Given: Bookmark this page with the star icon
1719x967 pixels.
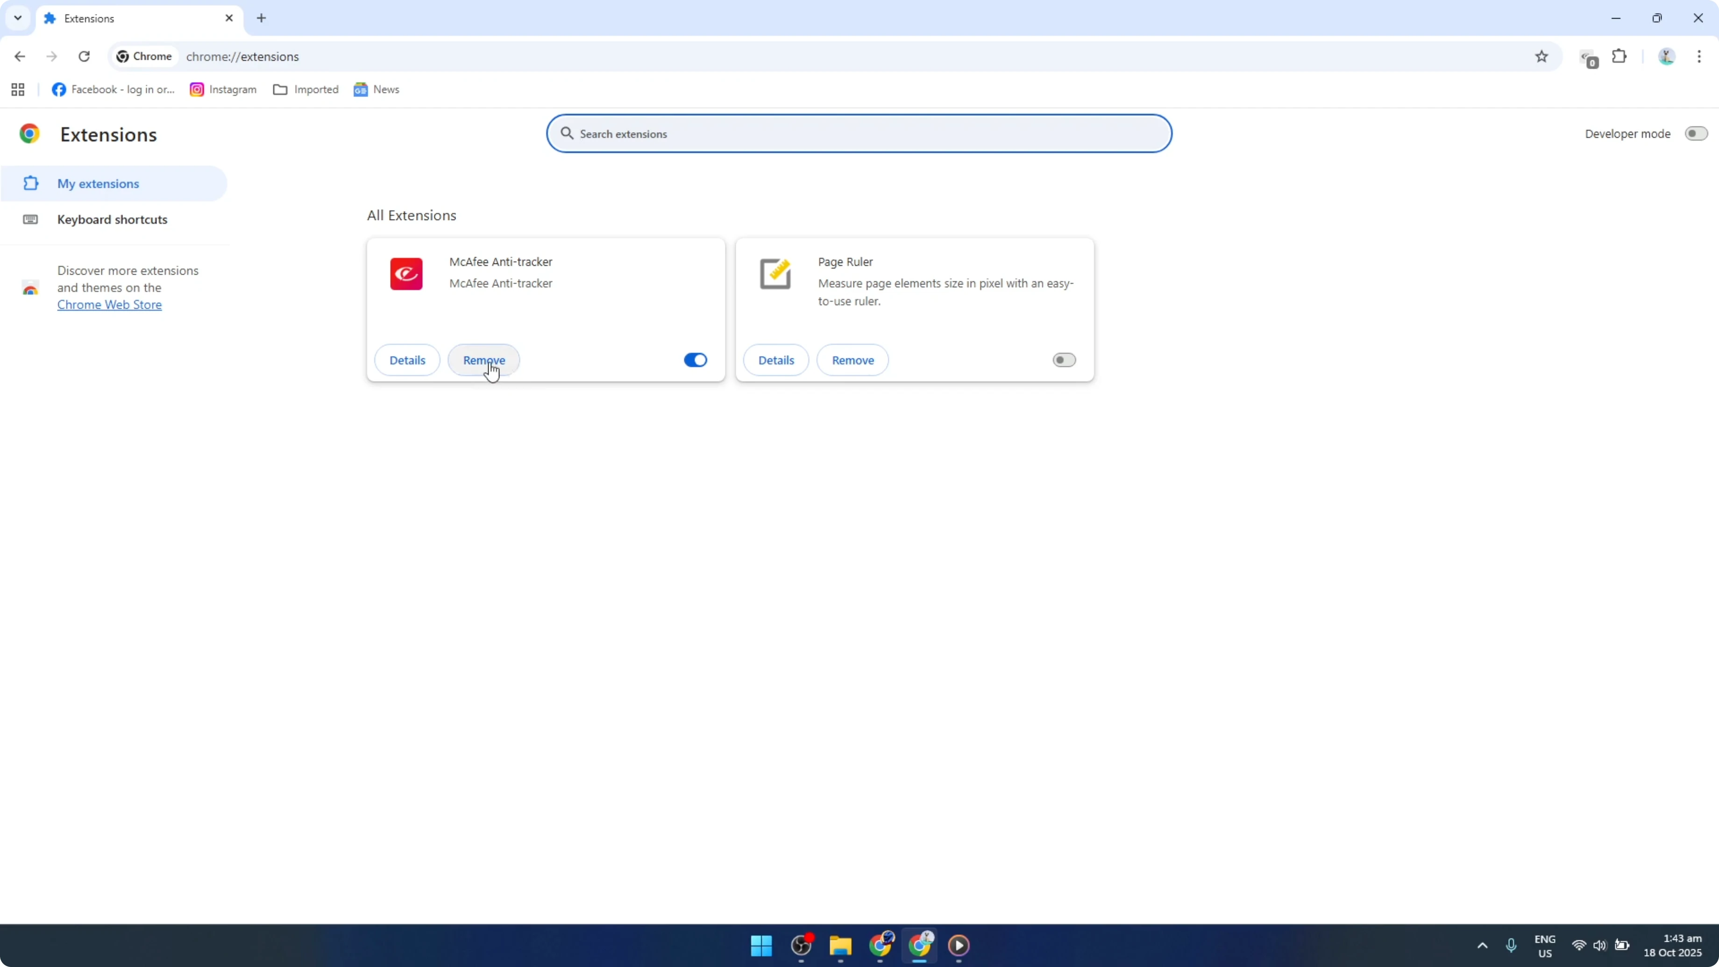Looking at the screenshot, I should coord(1541,57).
